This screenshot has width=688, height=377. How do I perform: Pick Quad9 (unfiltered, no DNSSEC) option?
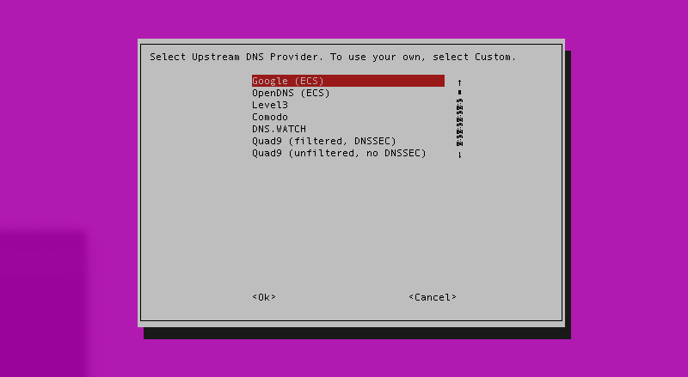click(339, 153)
